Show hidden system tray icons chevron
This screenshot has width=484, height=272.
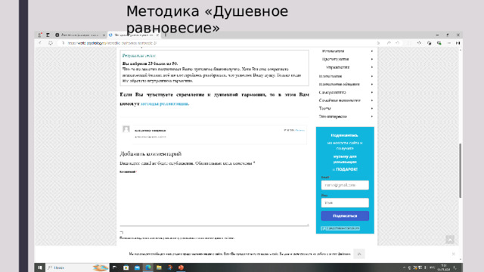[x=404, y=267]
